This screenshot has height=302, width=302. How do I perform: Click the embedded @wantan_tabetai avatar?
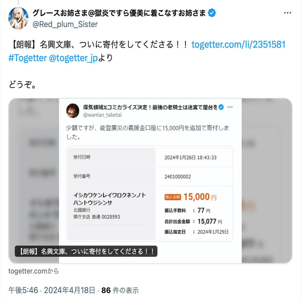73,111
